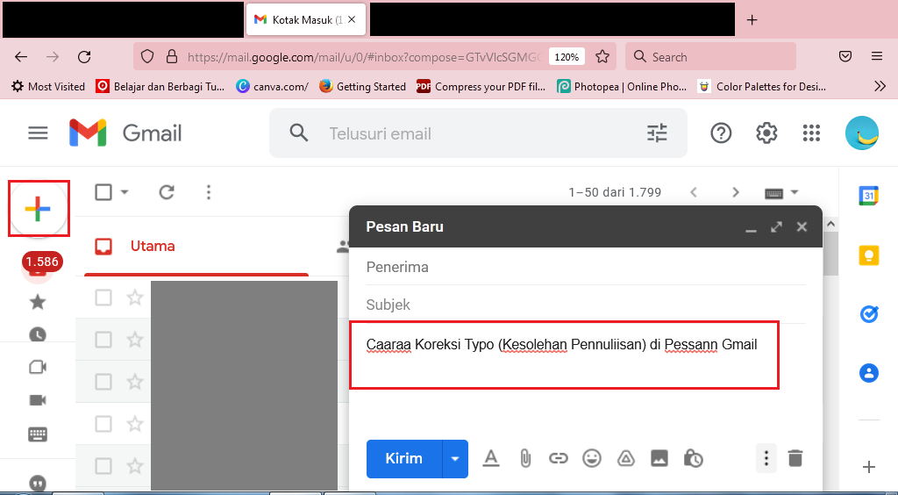Open Google Calendar side panel
This screenshot has height=495, width=898.
click(869, 196)
